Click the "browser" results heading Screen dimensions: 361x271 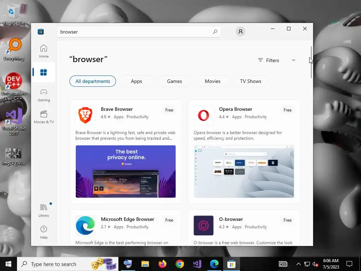(88, 59)
